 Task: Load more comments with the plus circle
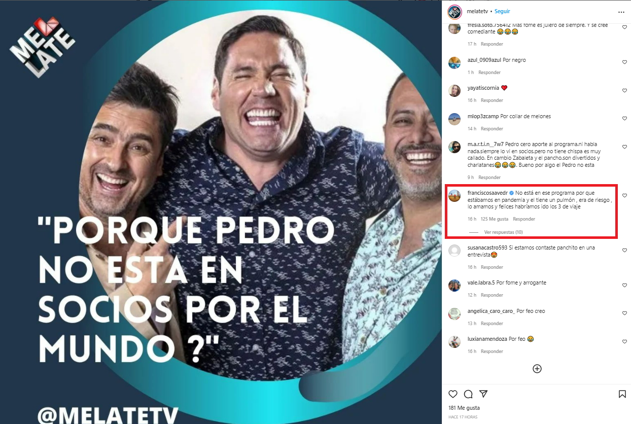pyautogui.click(x=537, y=369)
